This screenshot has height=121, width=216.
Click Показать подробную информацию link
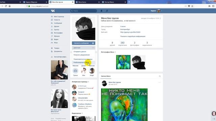coord(133,36)
